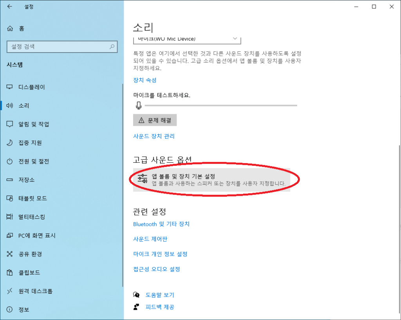This screenshot has width=401, height=320.
Task: Click the search magnifier icon
Action: 112,47
